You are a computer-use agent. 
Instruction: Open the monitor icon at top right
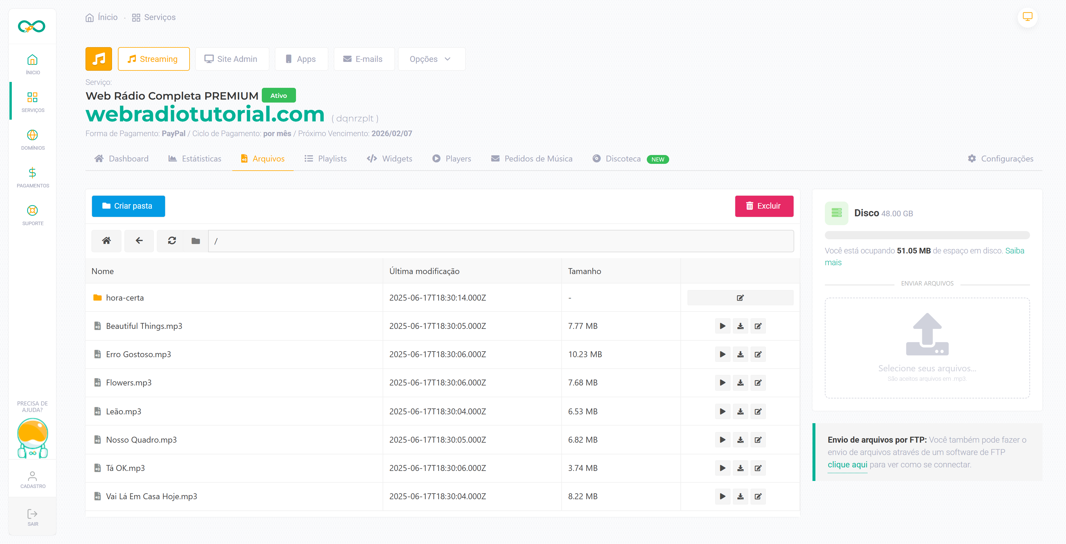coord(1027,17)
